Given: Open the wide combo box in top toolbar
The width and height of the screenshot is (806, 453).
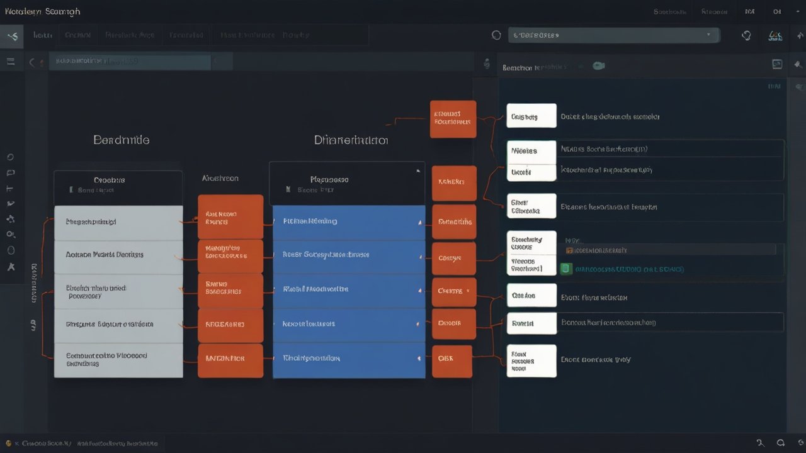Looking at the screenshot, I should pyautogui.click(x=613, y=36).
